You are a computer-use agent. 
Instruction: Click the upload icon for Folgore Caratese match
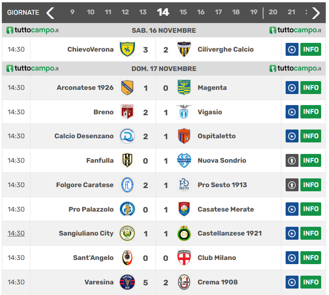point(292,185)
